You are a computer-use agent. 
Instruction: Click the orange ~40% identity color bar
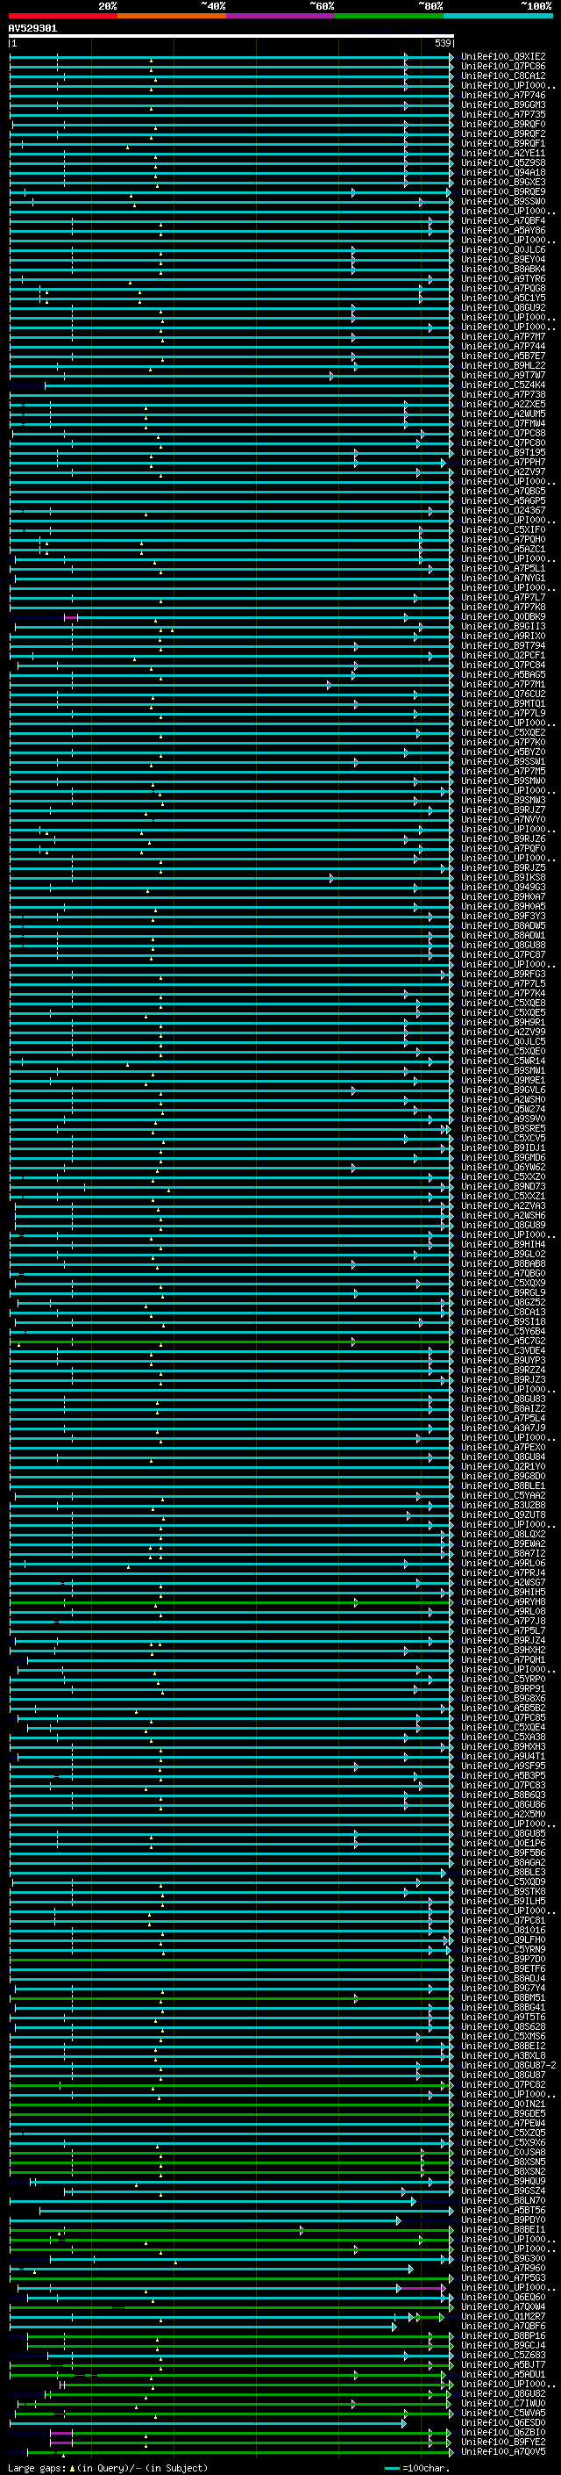[x=172, y=16]
